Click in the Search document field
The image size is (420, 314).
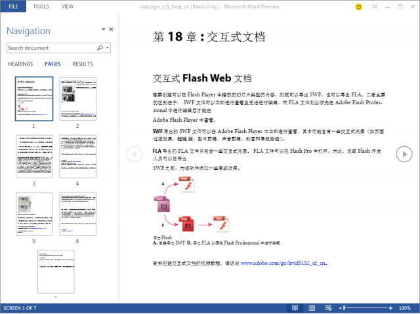(51, 48)
